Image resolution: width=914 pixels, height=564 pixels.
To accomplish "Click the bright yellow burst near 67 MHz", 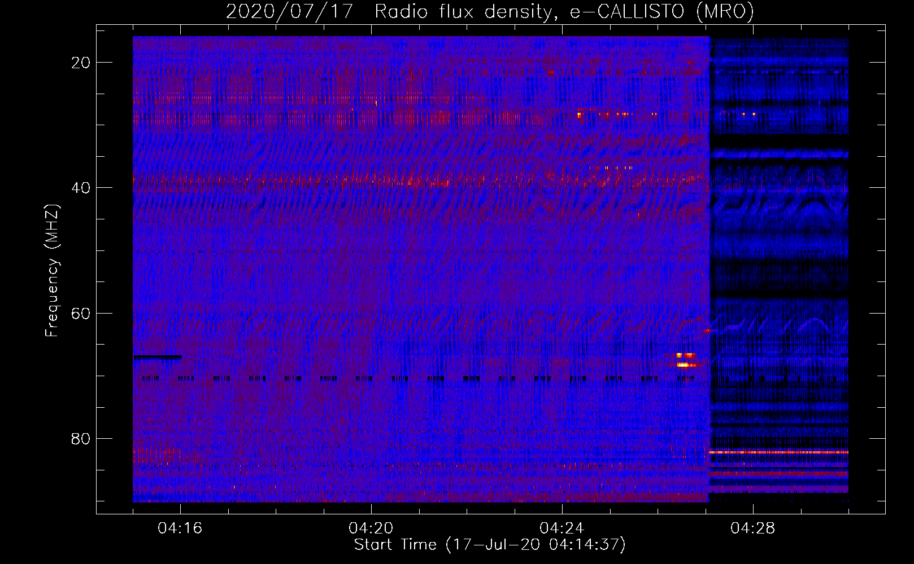I will pyautogui.click(x=685, y=360).
